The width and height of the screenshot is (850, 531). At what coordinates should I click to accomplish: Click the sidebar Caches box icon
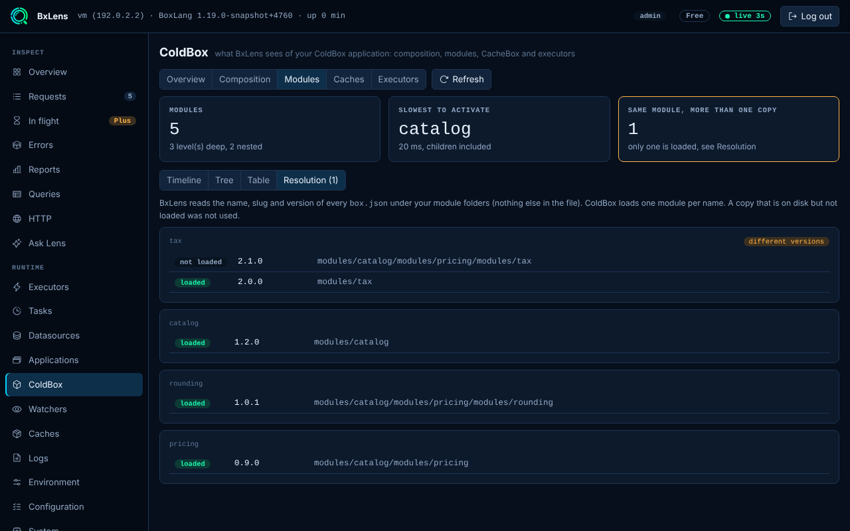(17, 433)
